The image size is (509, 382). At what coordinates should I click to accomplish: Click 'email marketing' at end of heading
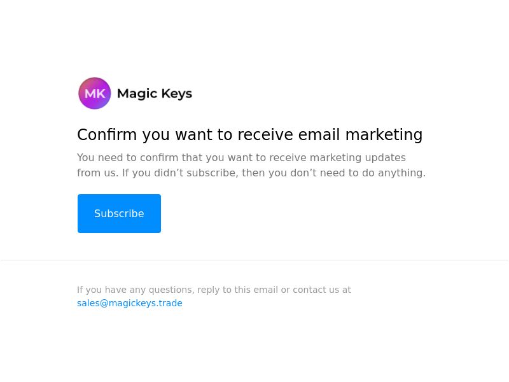pos(360,134)
